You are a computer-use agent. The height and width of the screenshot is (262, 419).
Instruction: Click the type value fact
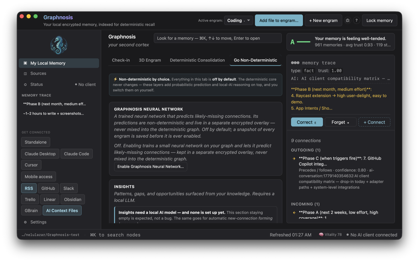(309, 71)
